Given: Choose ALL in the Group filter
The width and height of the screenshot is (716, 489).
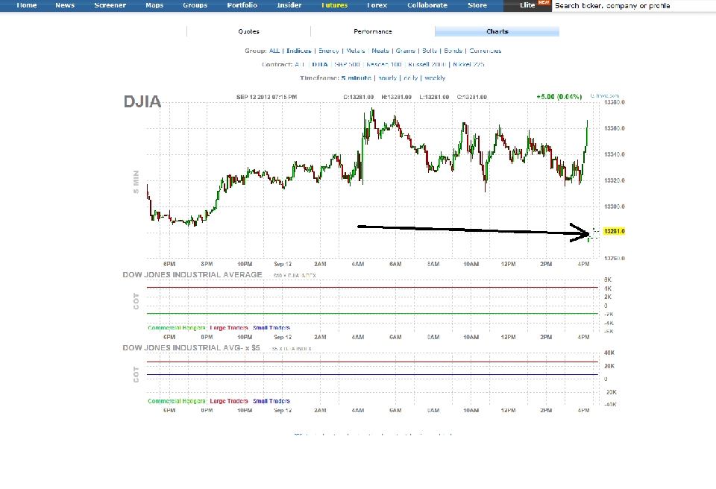Looking at the screenshot, I should 274,51.
